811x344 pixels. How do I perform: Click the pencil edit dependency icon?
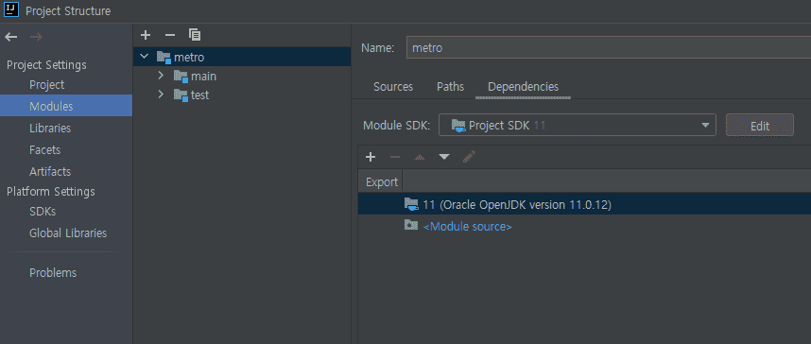click(x=469, y=156)
